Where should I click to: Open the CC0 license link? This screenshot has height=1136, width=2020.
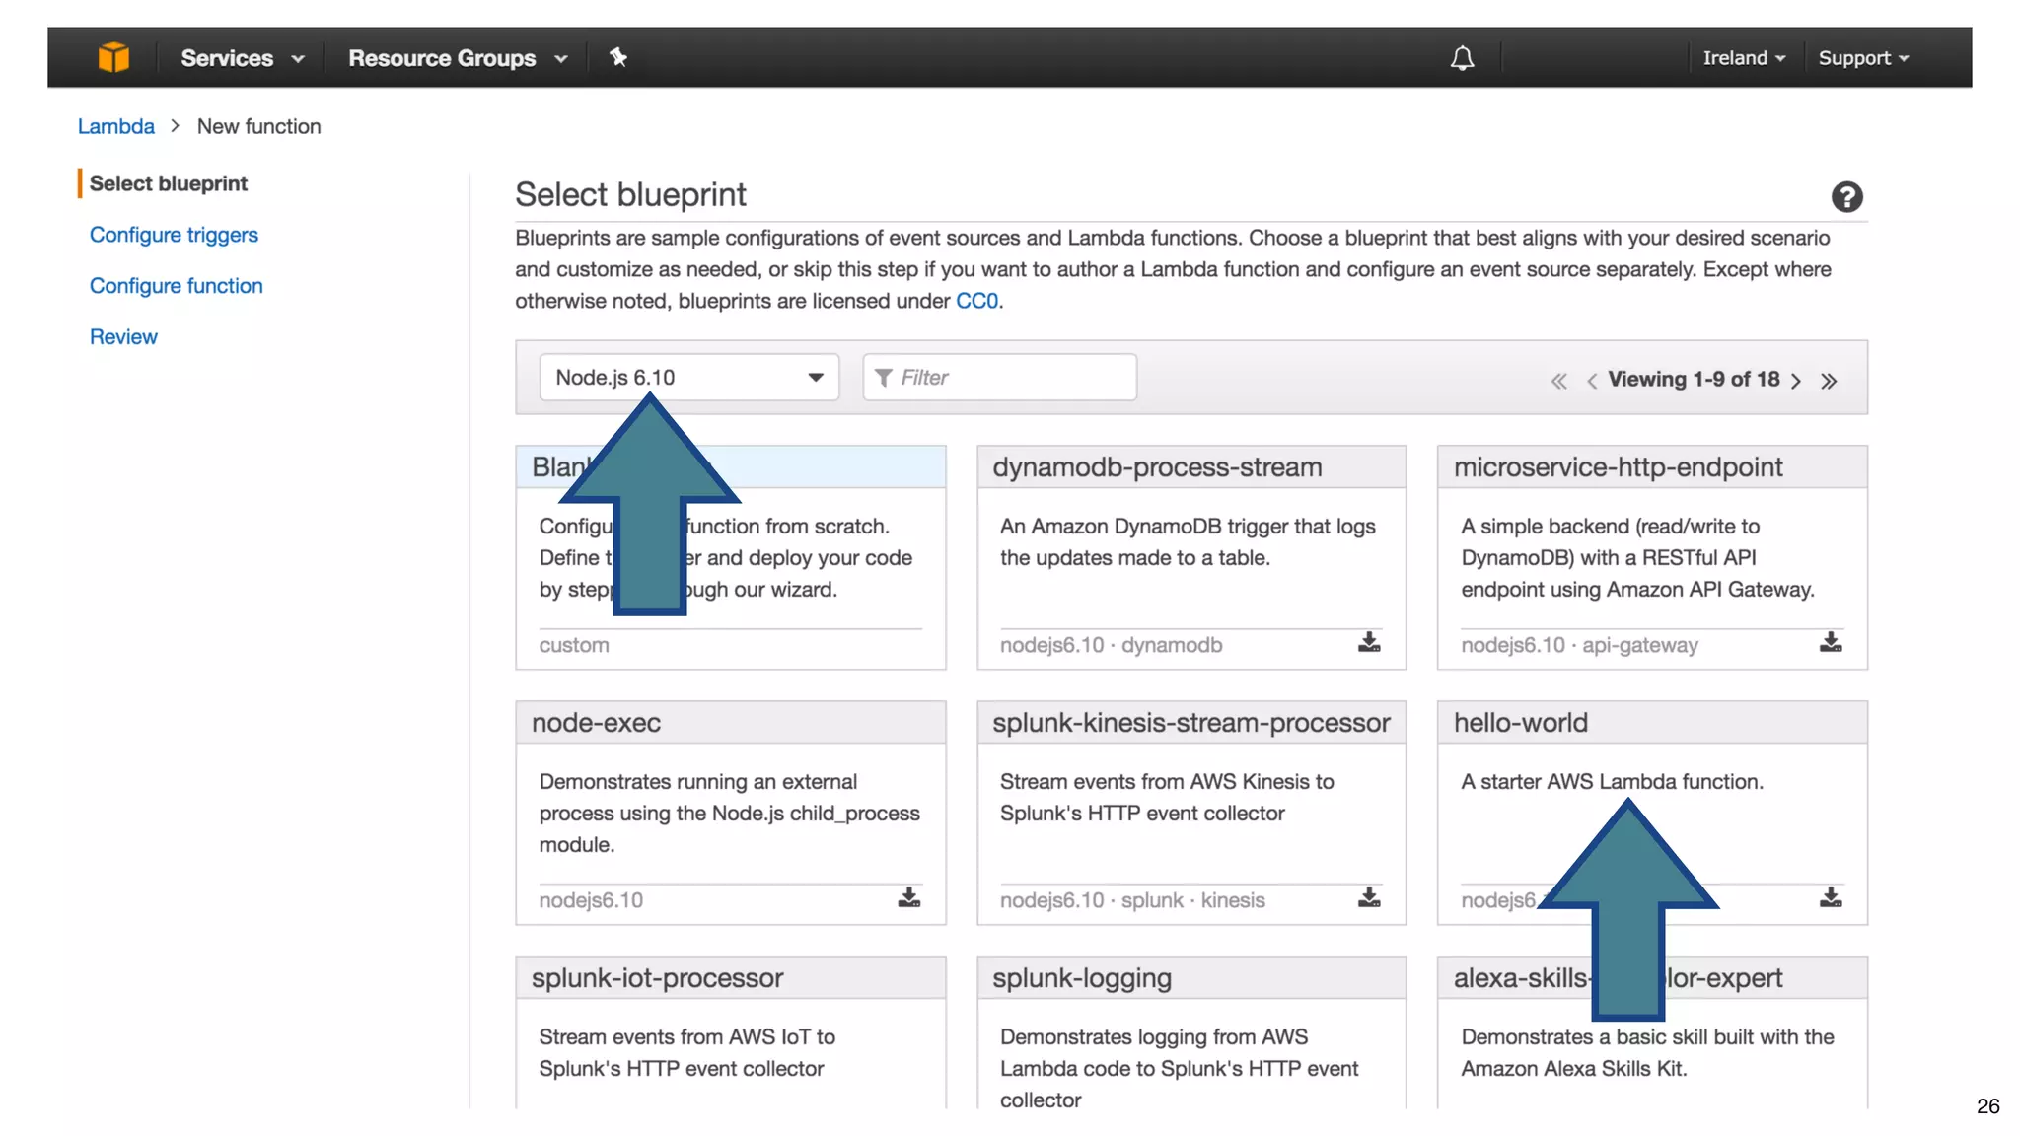(x=976, y=301)
